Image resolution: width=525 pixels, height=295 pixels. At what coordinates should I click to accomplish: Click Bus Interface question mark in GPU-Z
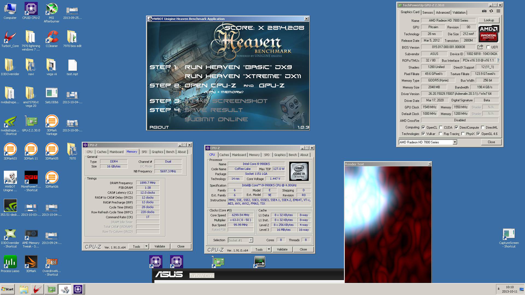point(498,60)
